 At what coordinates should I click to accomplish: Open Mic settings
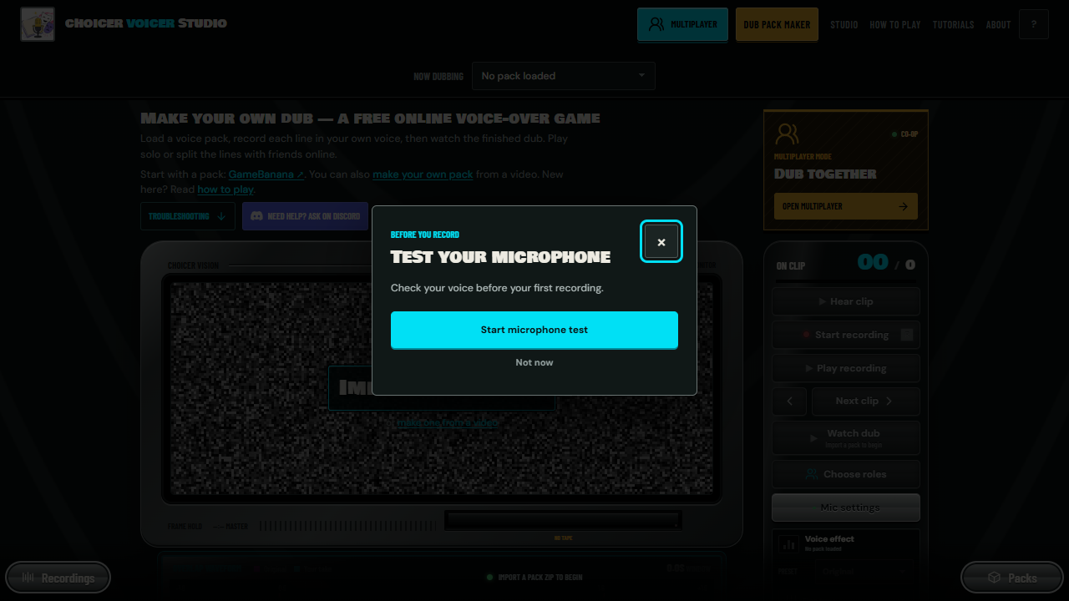pos(846,508)
